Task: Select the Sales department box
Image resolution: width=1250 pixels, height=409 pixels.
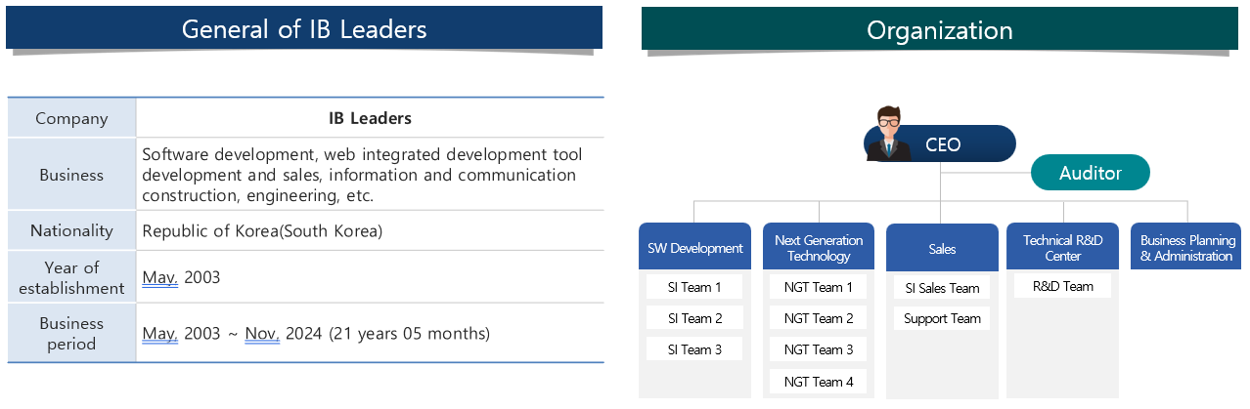Action: point(942,248)
